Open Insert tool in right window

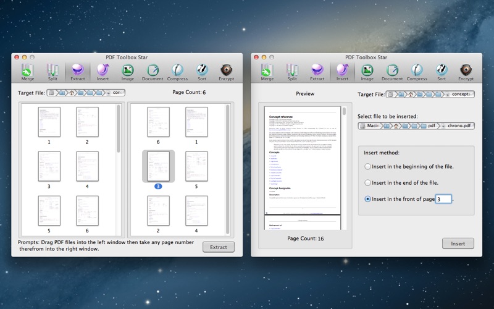pos(342,72)
